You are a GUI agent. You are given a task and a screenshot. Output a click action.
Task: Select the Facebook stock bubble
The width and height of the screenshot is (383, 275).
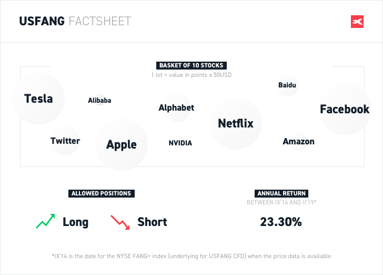click(x=345, y=109)
